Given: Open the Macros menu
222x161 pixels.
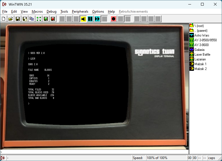Looking at the screenshot, I should pyautogui.click(x=37, y=12).
